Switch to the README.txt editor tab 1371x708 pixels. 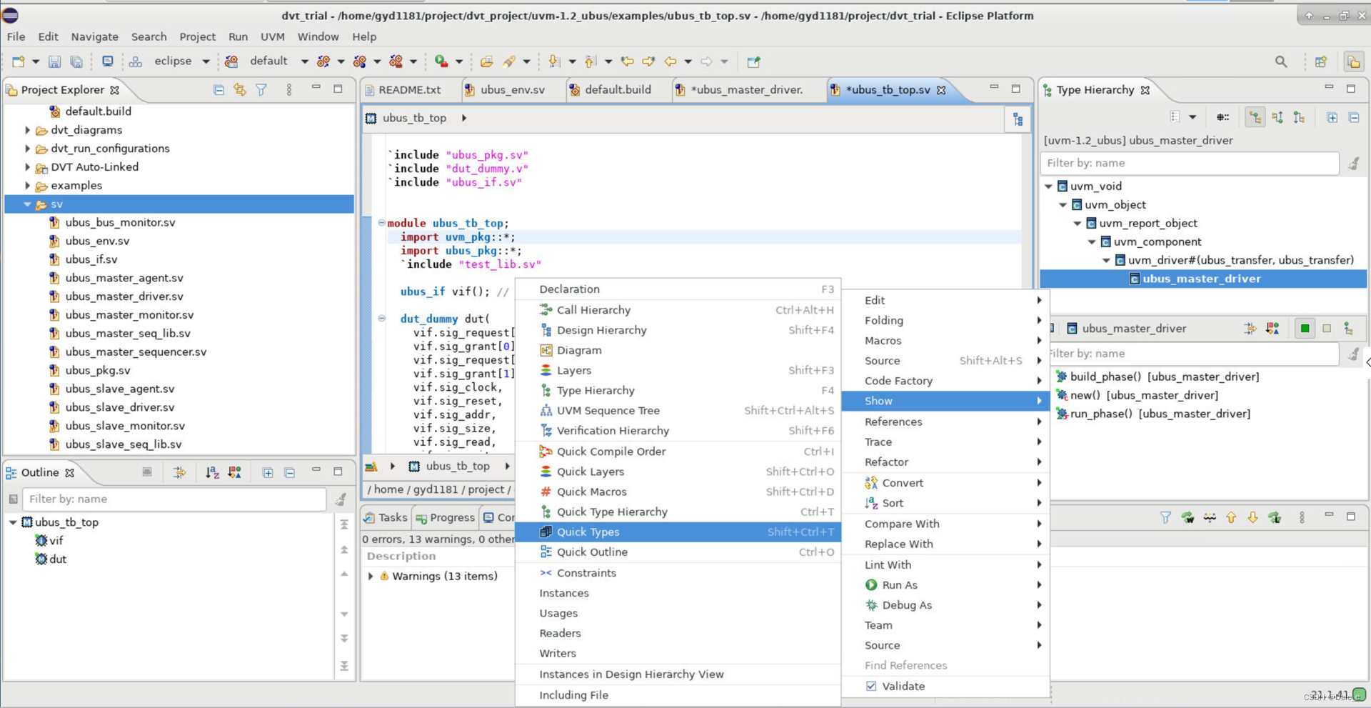(x=409, y=90)
